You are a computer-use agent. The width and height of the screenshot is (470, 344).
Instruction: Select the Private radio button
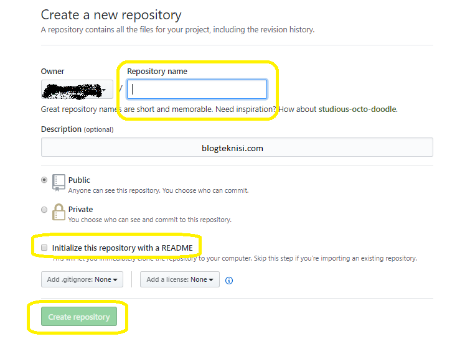click(x=44, y=210)
